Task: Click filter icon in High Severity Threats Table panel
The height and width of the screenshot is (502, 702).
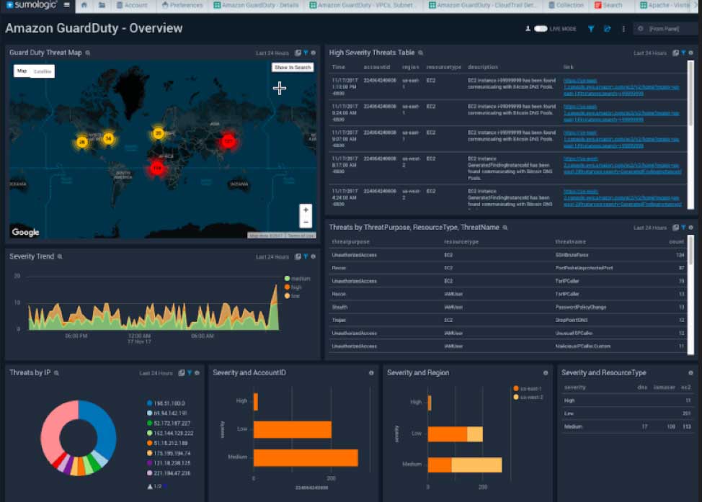Action: click(x=684, y=53)
